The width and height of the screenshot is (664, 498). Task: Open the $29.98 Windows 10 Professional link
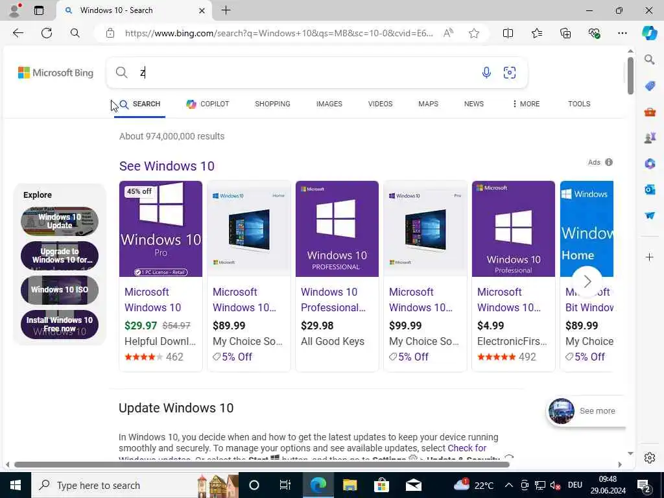[x=333, y=300]
